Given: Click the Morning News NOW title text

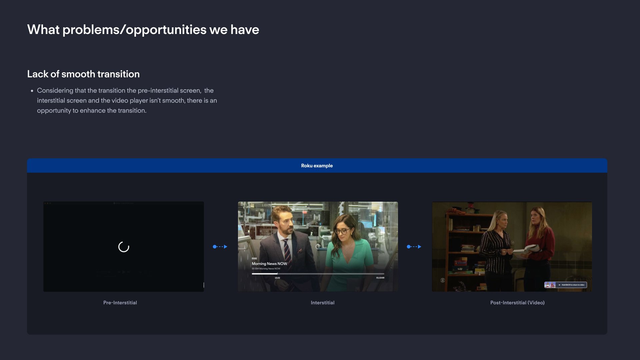Looking at the screenshot, I should 269,264.
